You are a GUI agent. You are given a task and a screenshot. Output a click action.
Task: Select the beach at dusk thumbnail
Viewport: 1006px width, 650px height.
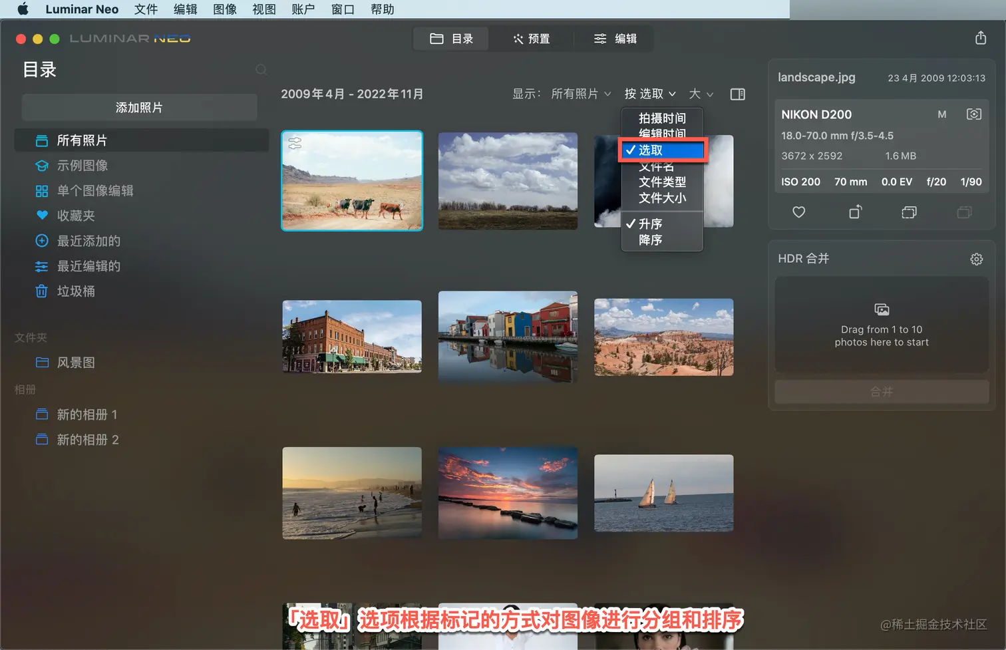pos(352,493)
